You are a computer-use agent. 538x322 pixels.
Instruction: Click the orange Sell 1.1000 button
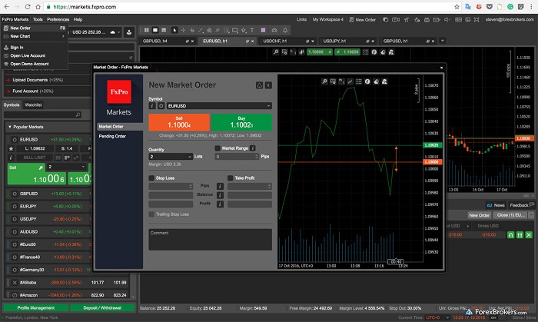(179, 122)
